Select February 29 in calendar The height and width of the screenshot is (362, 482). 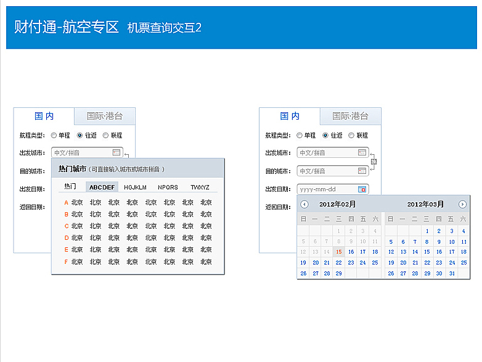click(339, 273)
